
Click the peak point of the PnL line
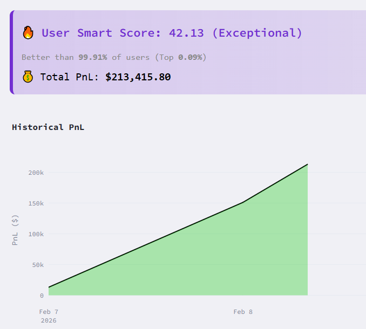point(307,164)
